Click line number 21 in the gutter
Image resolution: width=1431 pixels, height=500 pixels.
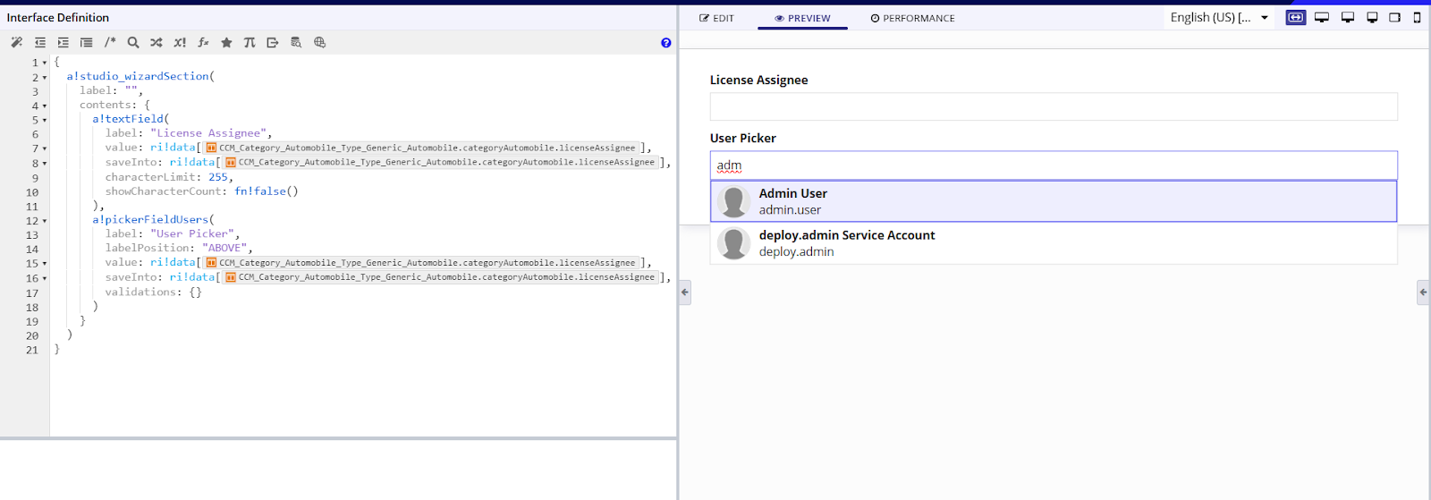(x=32, y=350)
